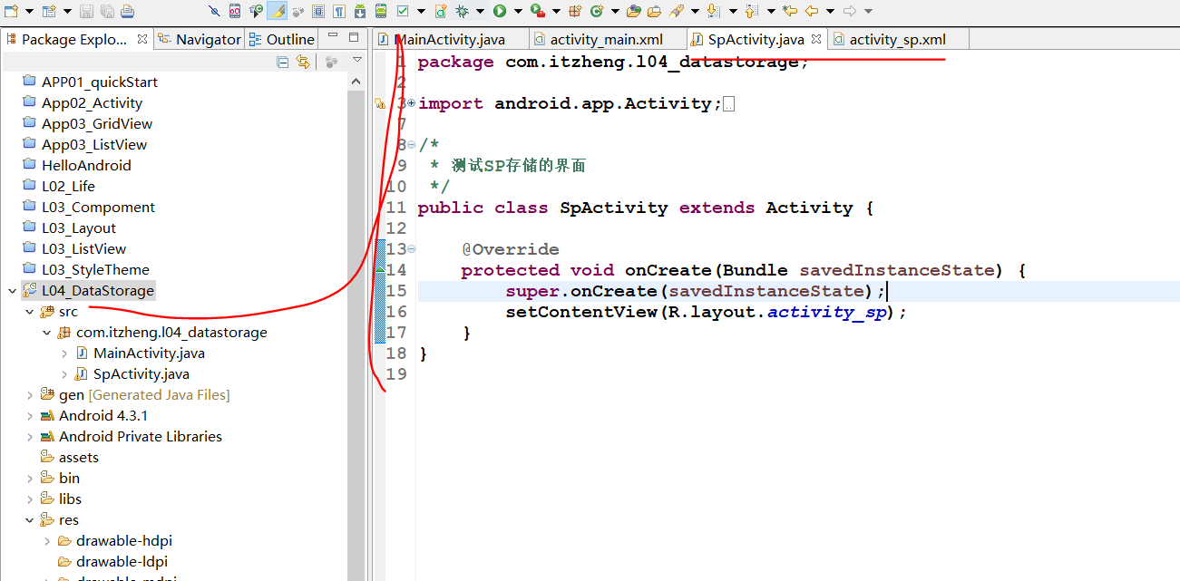Open the Run dropdown arrow
The image size is (1180, 581).
[x=518, y=11]
